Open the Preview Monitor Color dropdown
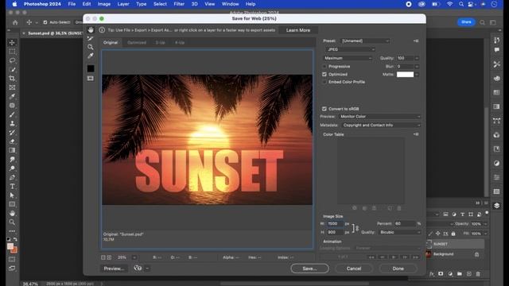The width and height of the screenshot is (509, 286). point(379,117)
